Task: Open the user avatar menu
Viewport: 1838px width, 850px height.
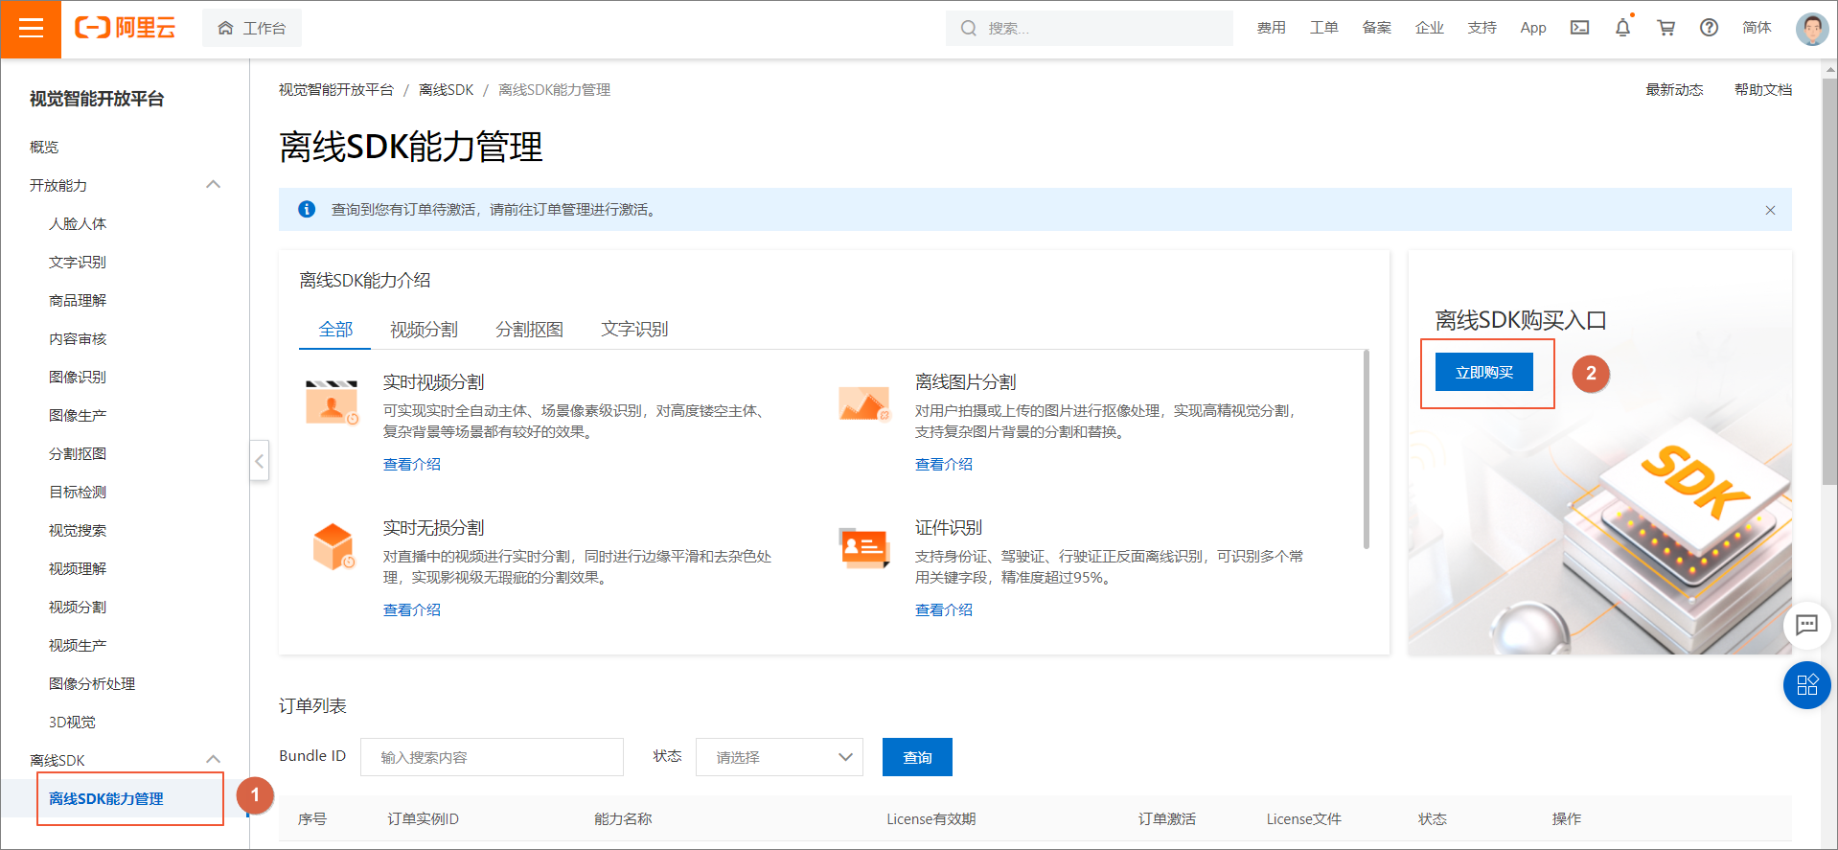Action: (x=1811, y=29)
